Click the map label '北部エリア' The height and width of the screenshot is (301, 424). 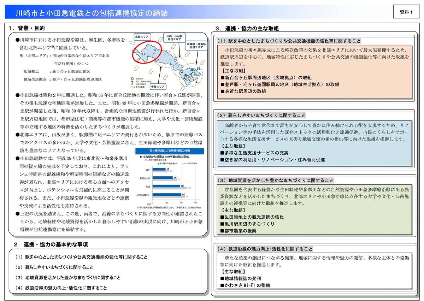pyautogui.click(x=142, y=37)
